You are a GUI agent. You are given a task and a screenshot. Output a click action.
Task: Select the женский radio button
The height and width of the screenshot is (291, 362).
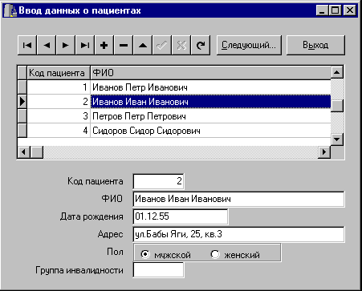click(x=215, y=254)
